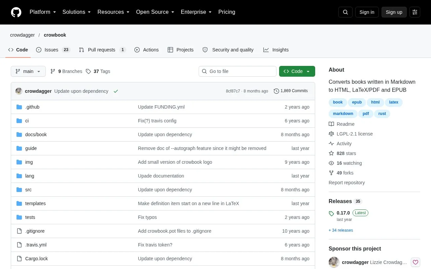The image size is (431, 269).
Task: Click the Activity pulse icon
Action: [x=331, y=144]
